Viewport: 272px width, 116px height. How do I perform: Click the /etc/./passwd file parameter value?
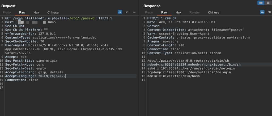coord(82,18)
